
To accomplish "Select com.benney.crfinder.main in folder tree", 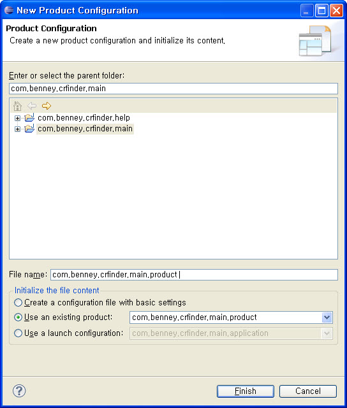I will pos(85,129).
